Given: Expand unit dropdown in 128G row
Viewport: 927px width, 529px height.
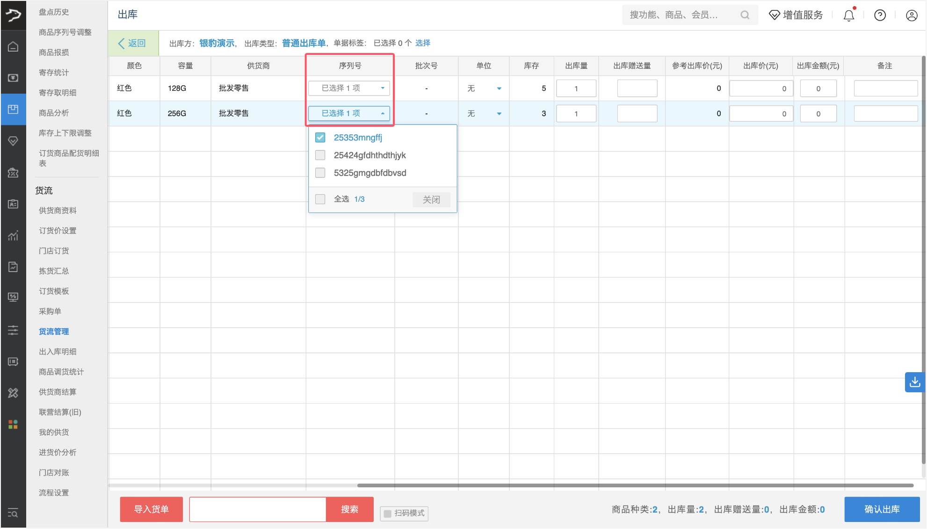Looking at the screenshot, I should (499, 88).
